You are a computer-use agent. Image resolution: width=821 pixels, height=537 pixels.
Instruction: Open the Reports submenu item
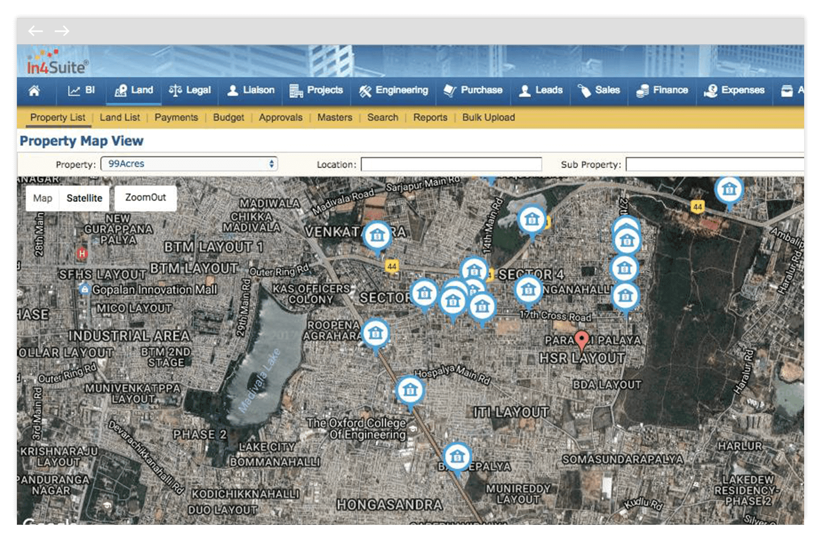point(430,118)
